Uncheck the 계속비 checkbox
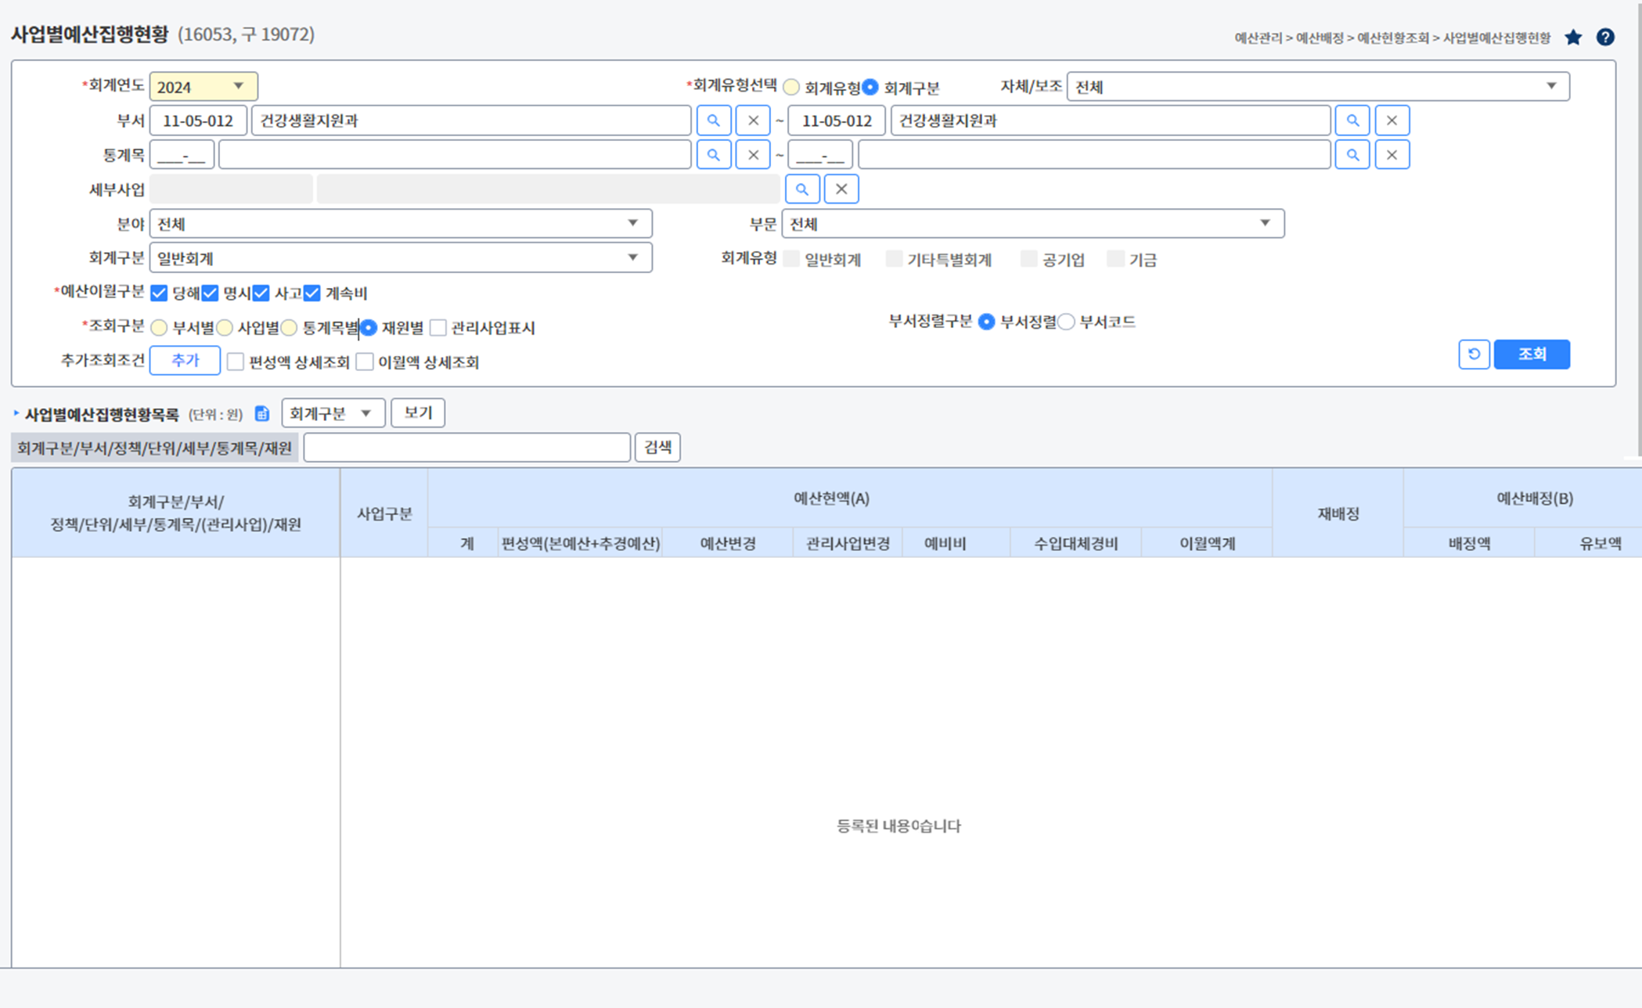The height and width of the screenshot is (1008, 1642). pos(312,293)
